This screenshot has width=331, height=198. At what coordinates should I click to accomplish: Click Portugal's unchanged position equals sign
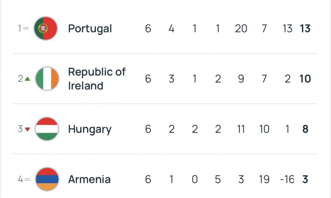point(26,28)
